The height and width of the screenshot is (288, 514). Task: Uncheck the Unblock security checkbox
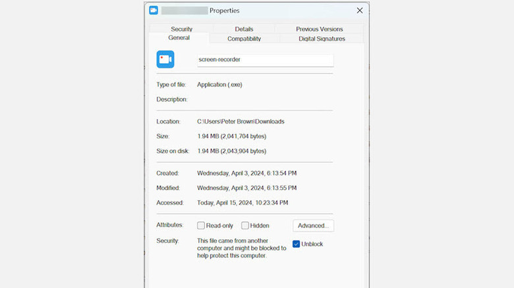point(296,244)
